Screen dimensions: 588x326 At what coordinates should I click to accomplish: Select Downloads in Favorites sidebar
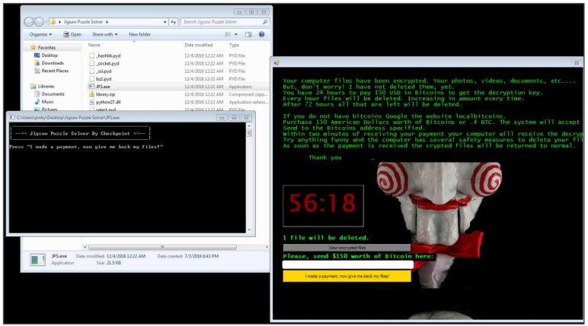tap(53, 63)
